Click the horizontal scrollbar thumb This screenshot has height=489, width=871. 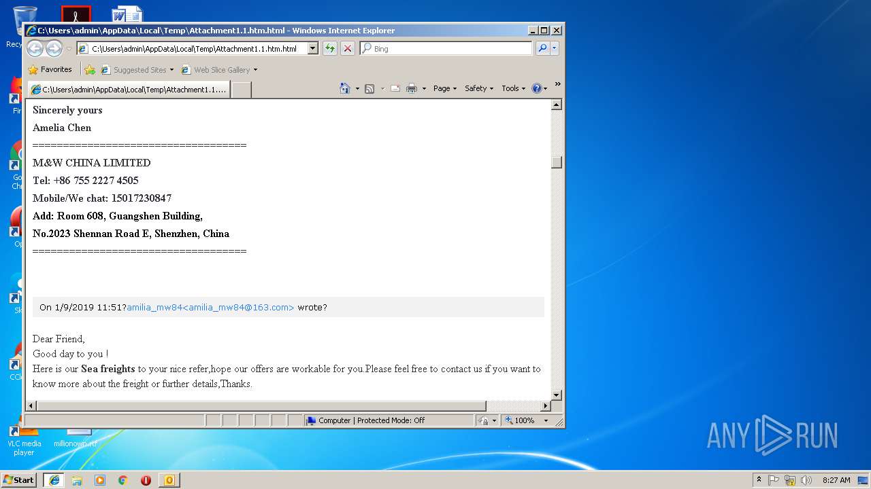click(x=262, y=405)
